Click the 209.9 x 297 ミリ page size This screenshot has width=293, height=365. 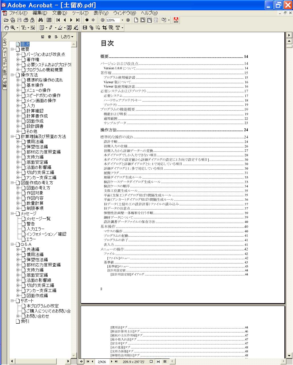coord(133,362)
